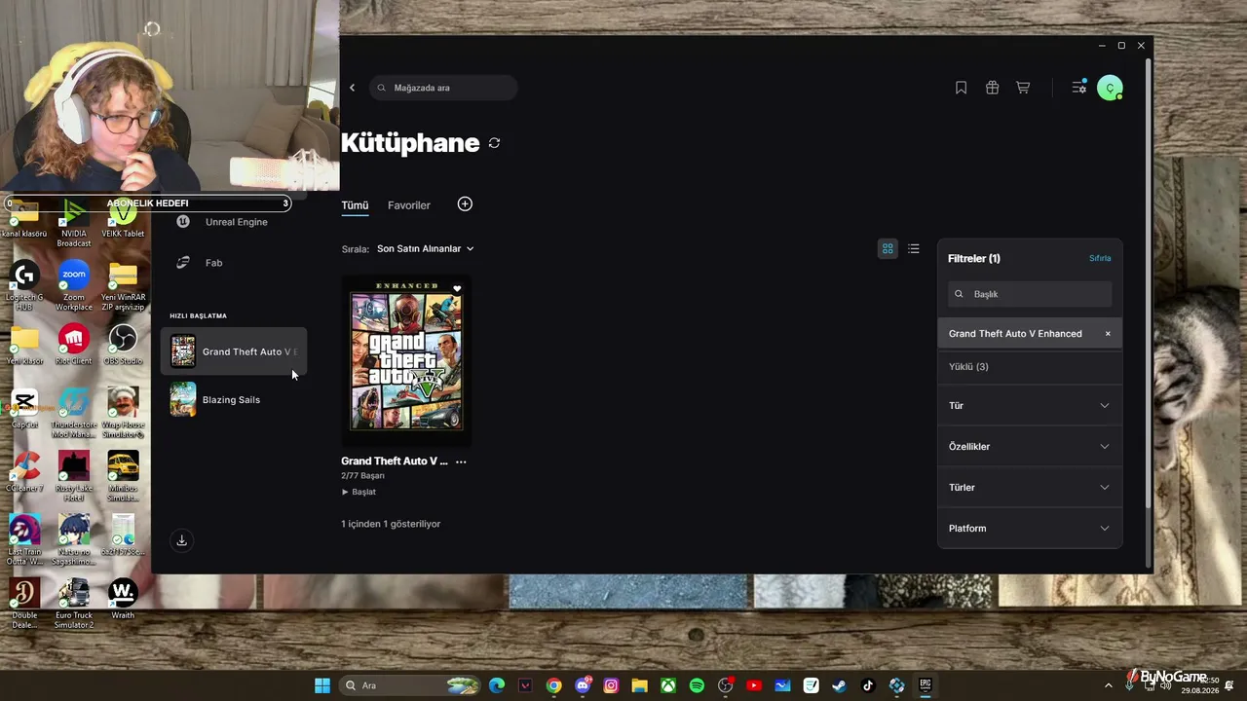Open the wishlist bookmark icon
This screenshot has height=701, width=1247.
tap(961, 88)
